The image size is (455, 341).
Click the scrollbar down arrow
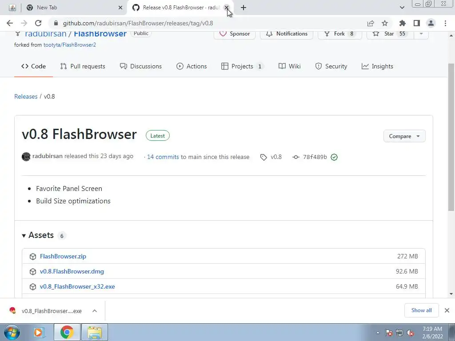click(x=451, y=294)
